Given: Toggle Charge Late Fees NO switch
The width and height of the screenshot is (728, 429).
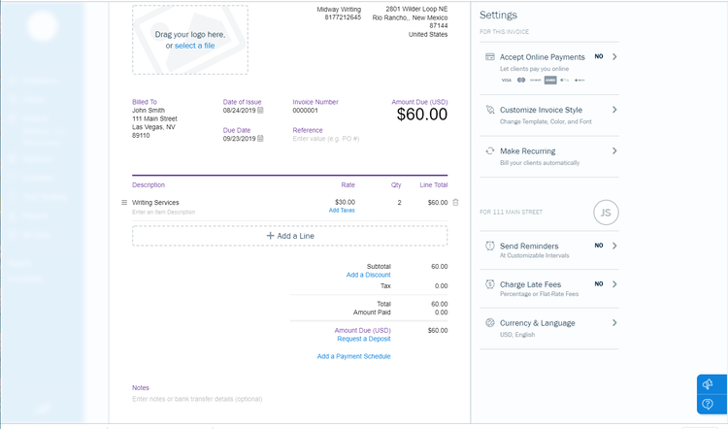Looking at the screenshot, I should [599, 283].
